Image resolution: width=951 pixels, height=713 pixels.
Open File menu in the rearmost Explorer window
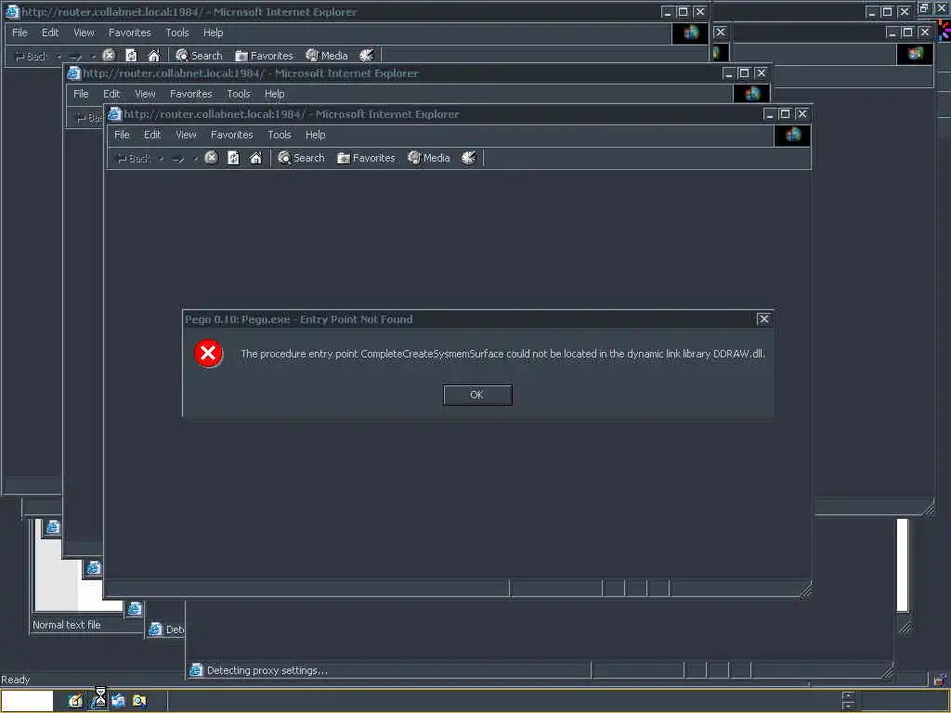click(20, 32)
